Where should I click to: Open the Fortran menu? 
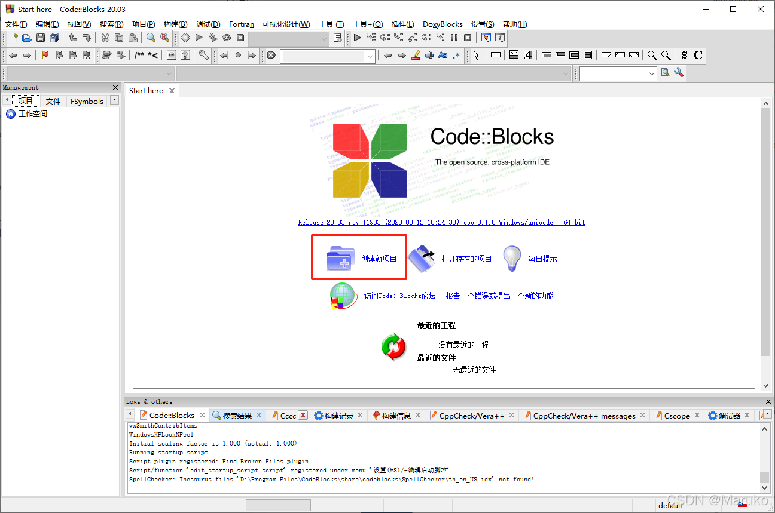(241, 24)
